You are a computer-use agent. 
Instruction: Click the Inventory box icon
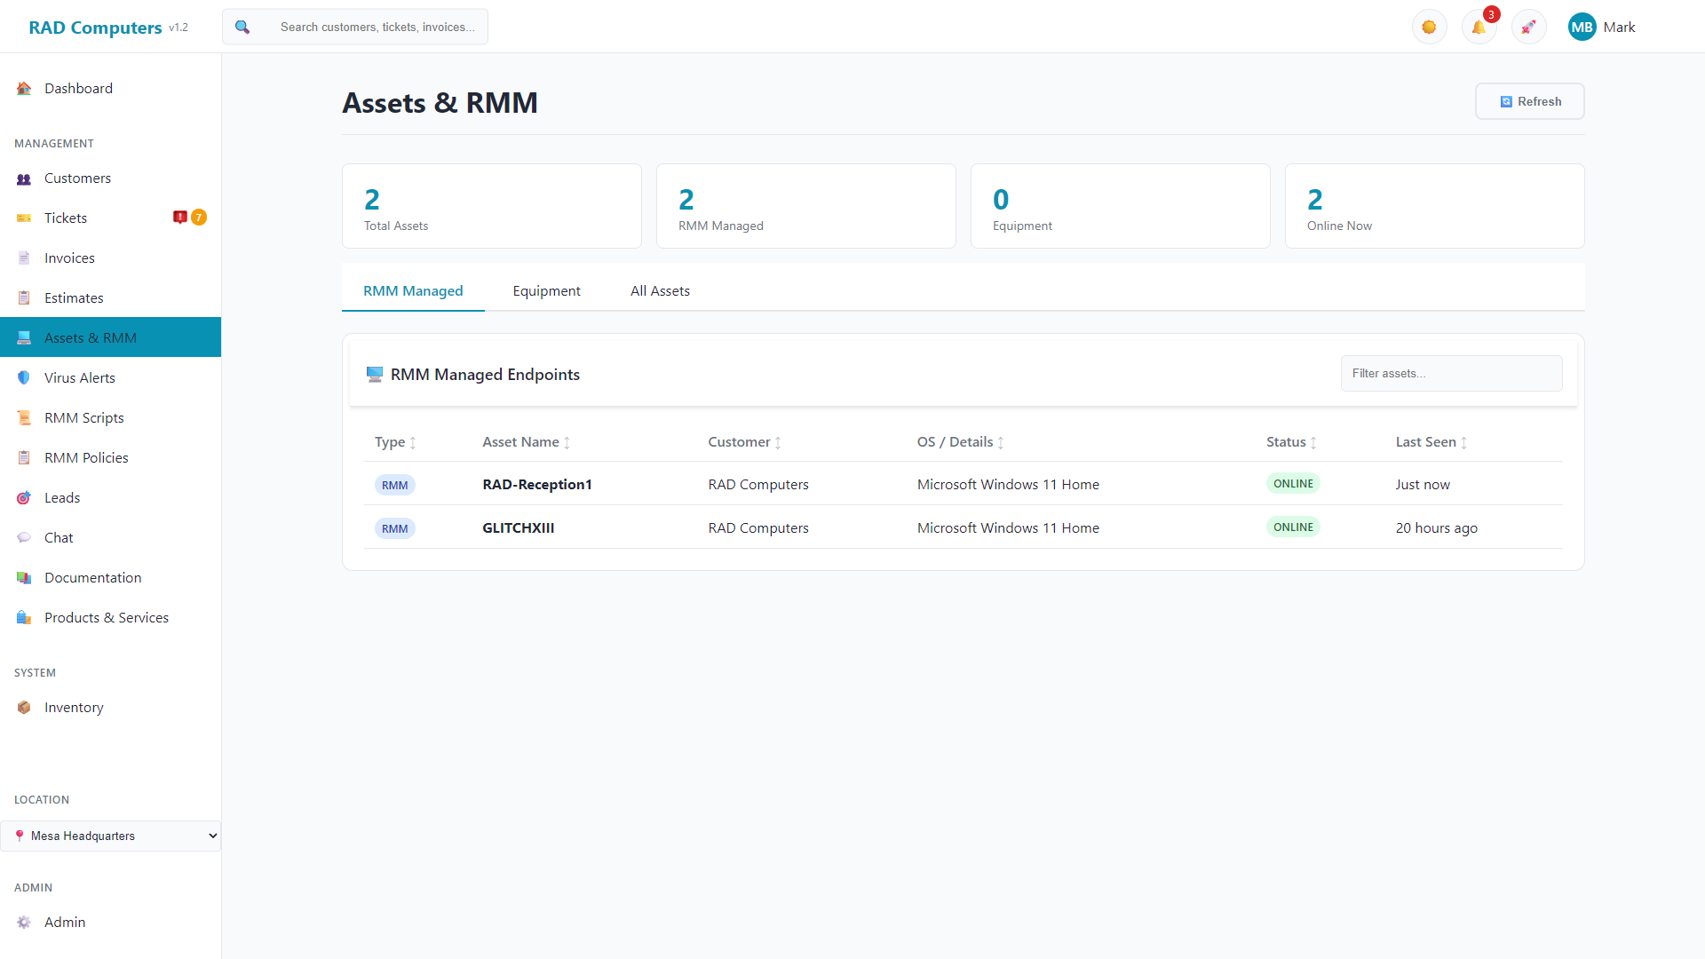pos(24,707)
